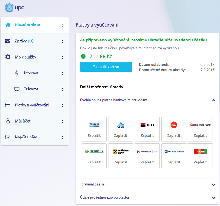
Task: Go to Moje služby
Action: 35,57
